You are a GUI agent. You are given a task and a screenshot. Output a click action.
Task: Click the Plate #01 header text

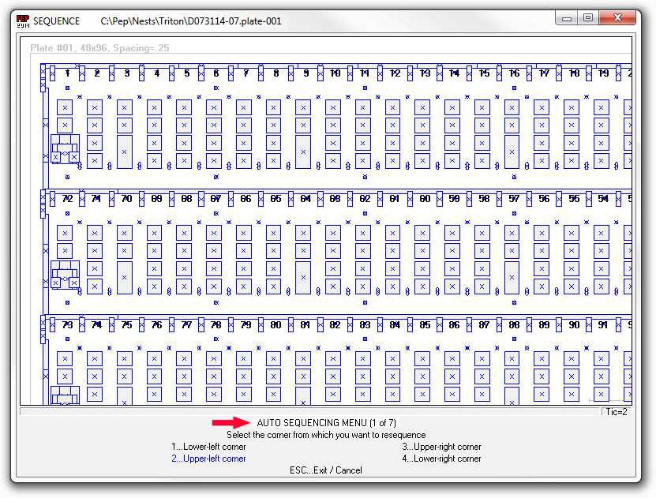(99, 48)
